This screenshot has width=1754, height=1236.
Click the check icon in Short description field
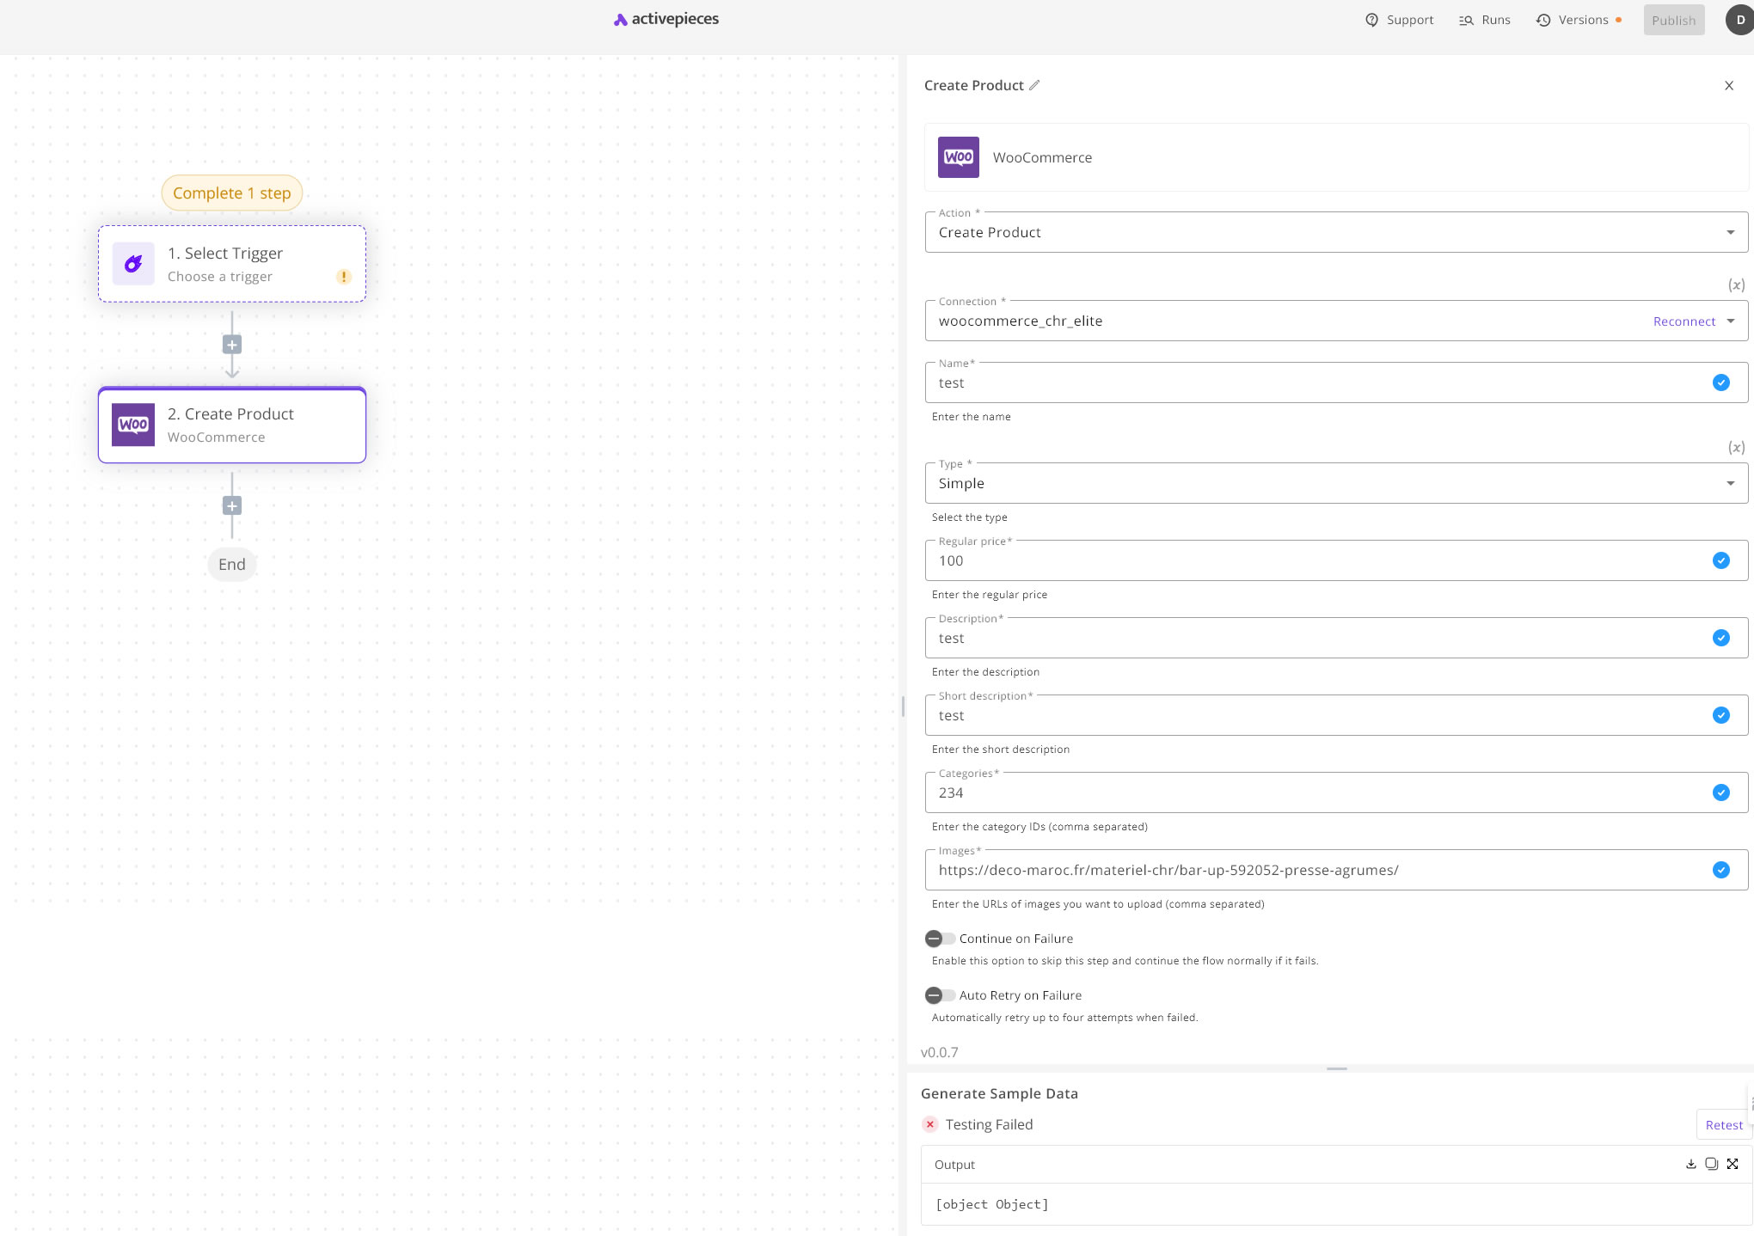point(1720,715)
